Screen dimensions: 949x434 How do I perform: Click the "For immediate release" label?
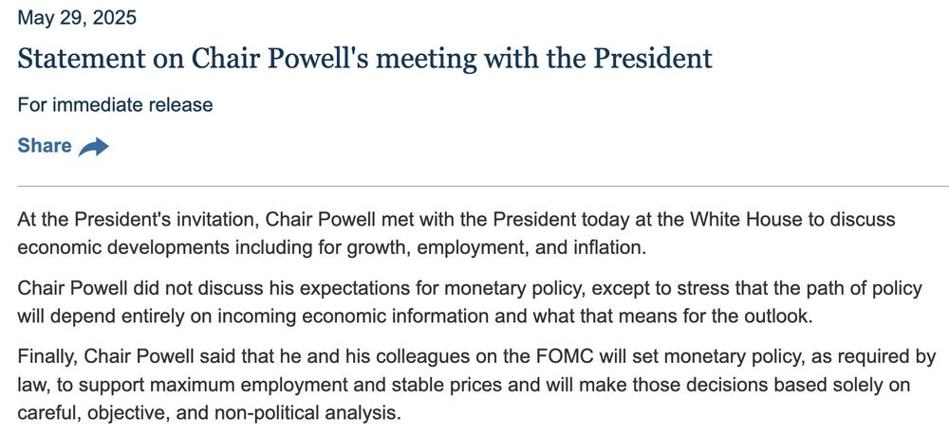pyautogui.click(x=115, y=104)
